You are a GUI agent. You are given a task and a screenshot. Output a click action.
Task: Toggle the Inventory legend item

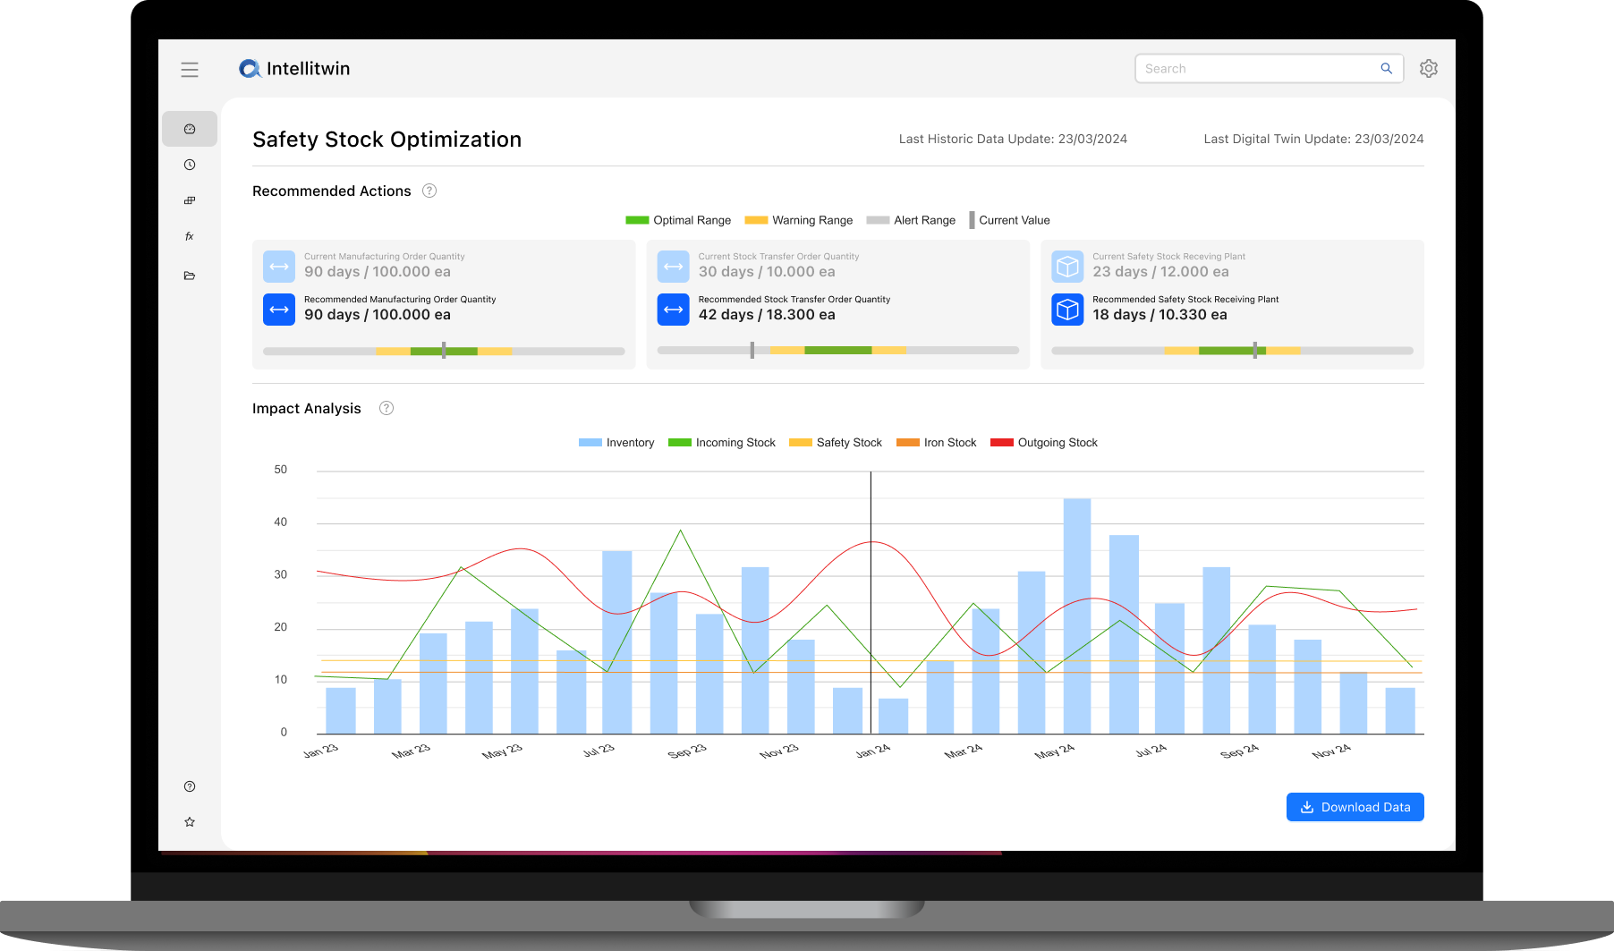(616, 442)
